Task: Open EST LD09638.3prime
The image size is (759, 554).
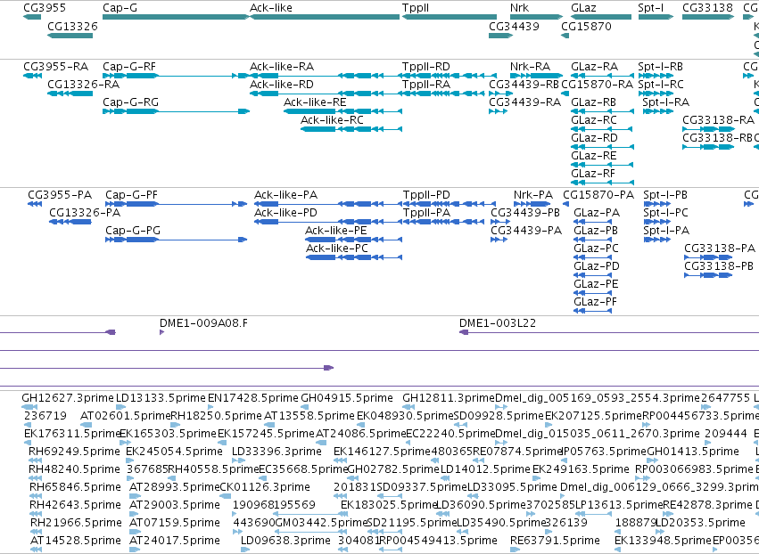Action: [x=285, y=540]
